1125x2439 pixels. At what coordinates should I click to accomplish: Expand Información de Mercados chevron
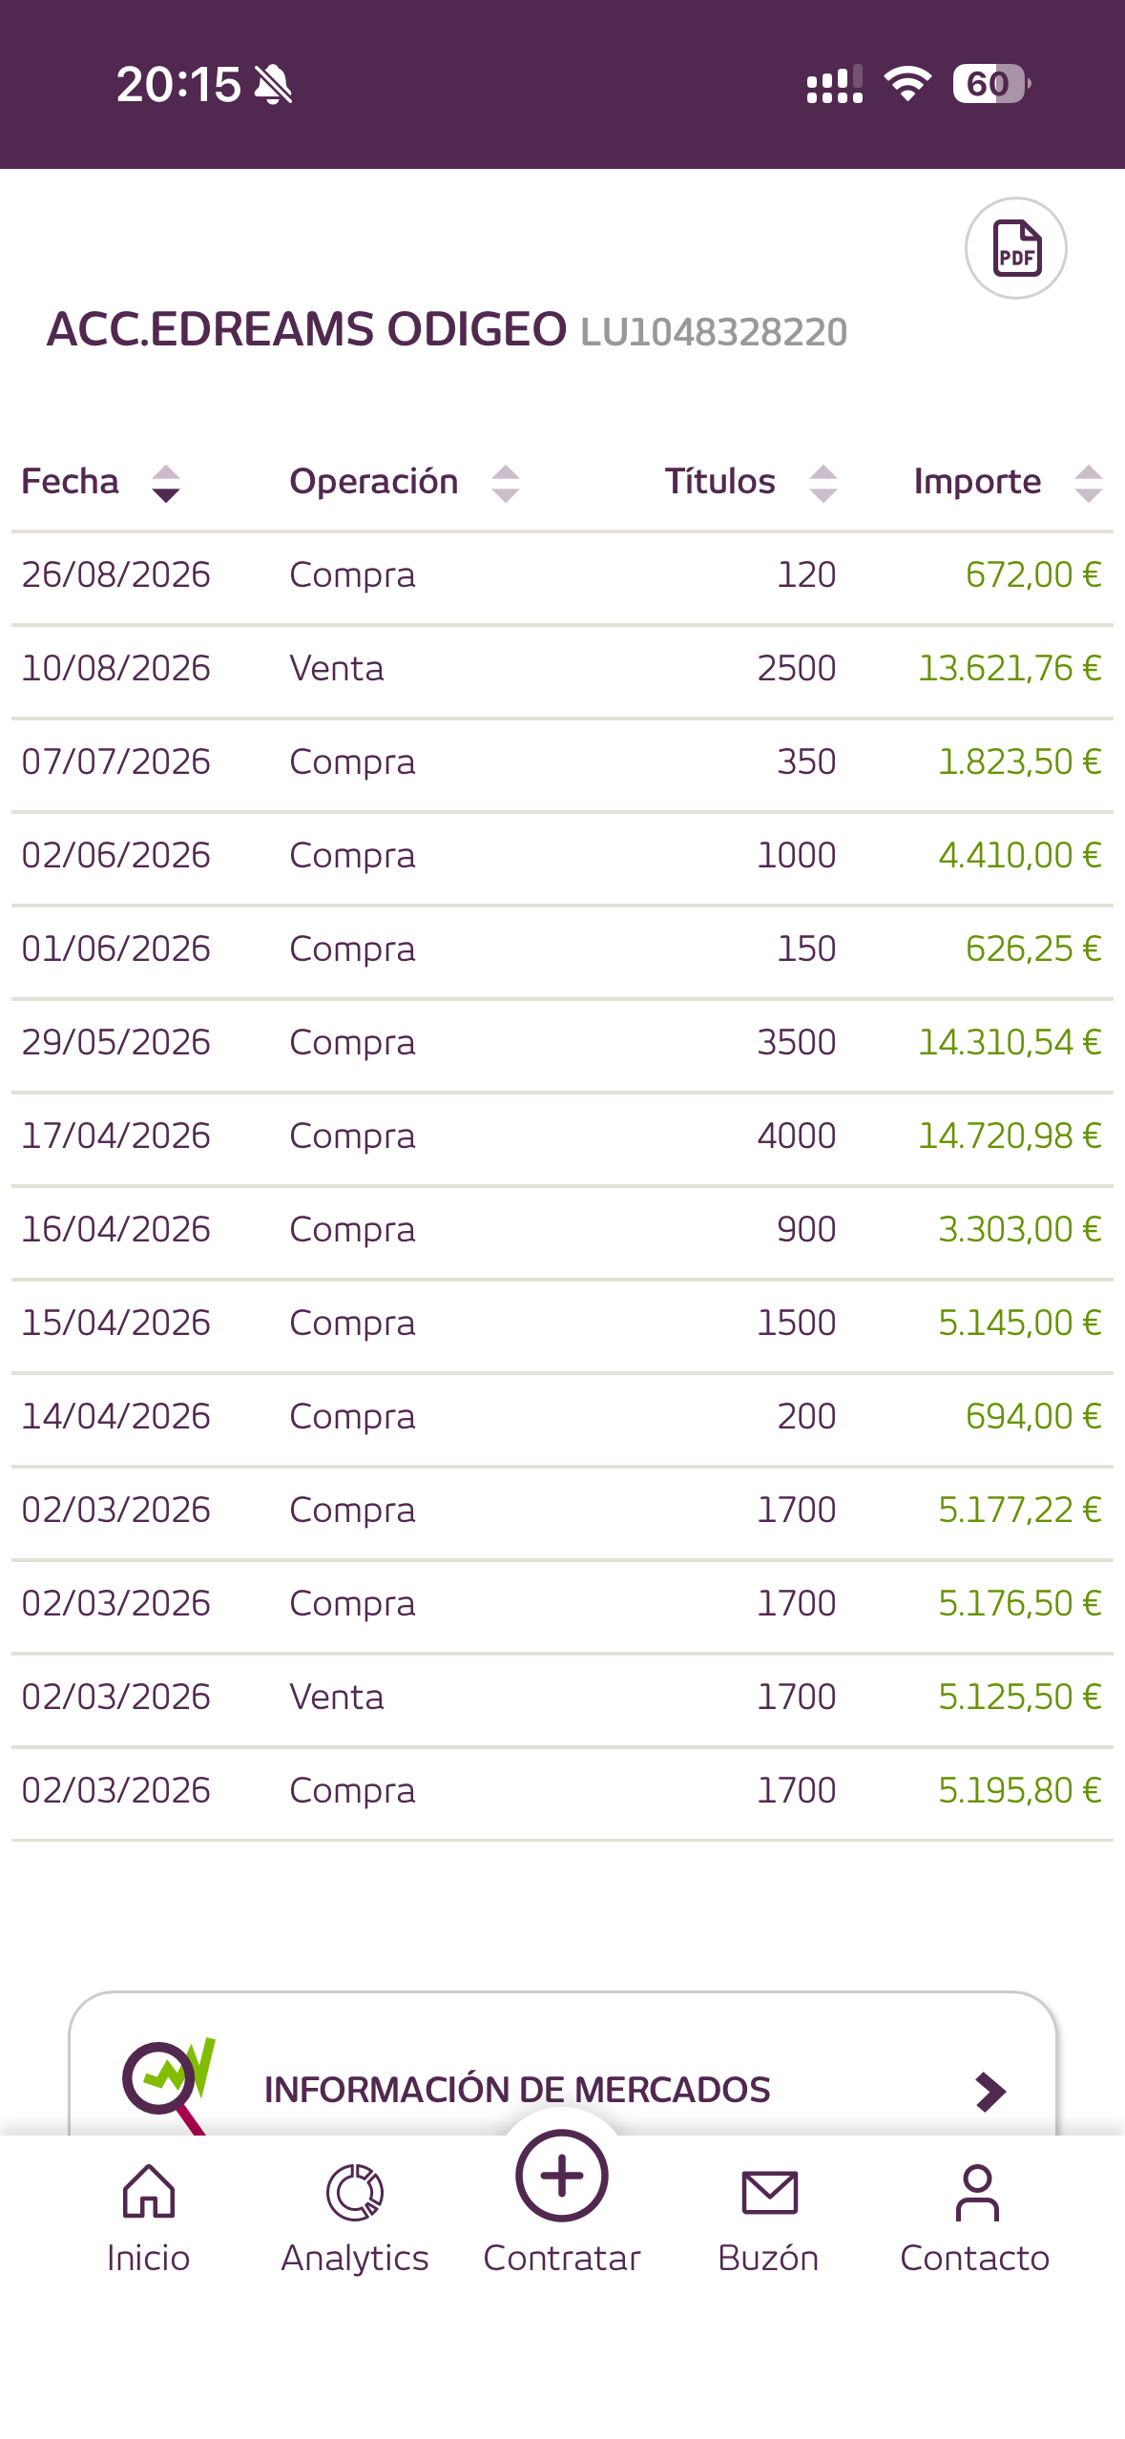coord(991,2091)
